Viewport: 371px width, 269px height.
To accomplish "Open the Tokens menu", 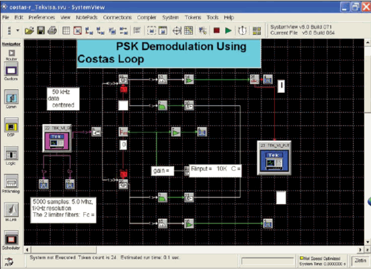I will click(x=193, y=18).
